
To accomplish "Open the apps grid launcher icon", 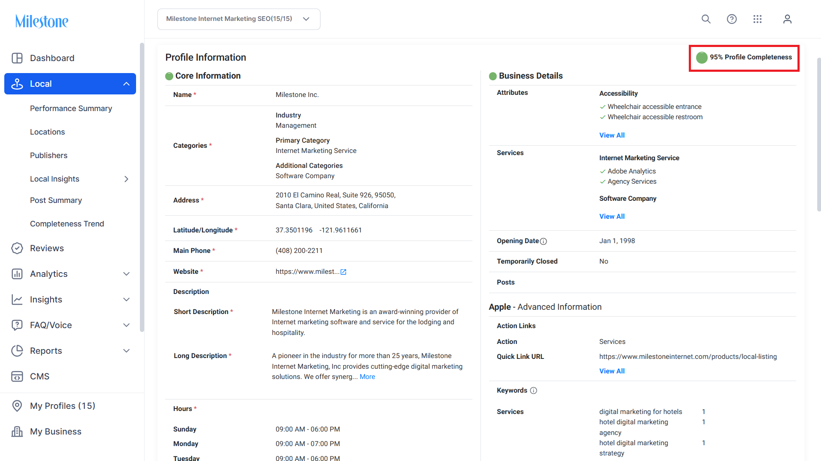I will 757,19.
